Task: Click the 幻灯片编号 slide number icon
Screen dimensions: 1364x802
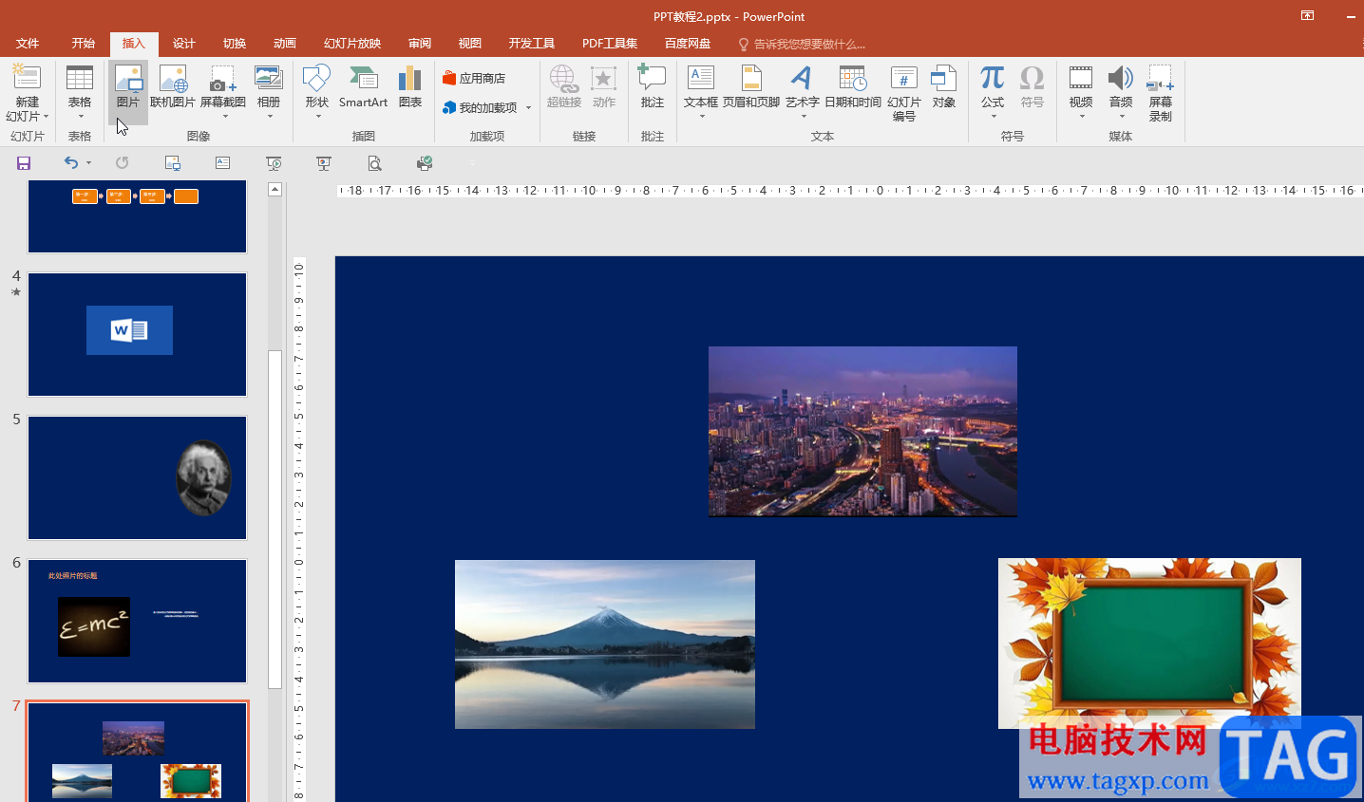Action: click(x=904, y=79)
